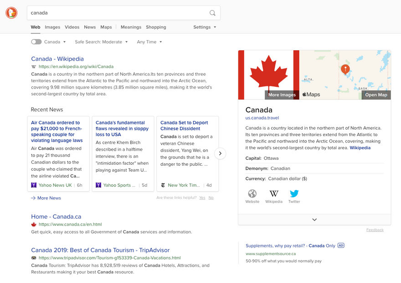Expand the Canada info panel chevron
This screenshot has height=283, width=401.
click(x=314, y=220)
